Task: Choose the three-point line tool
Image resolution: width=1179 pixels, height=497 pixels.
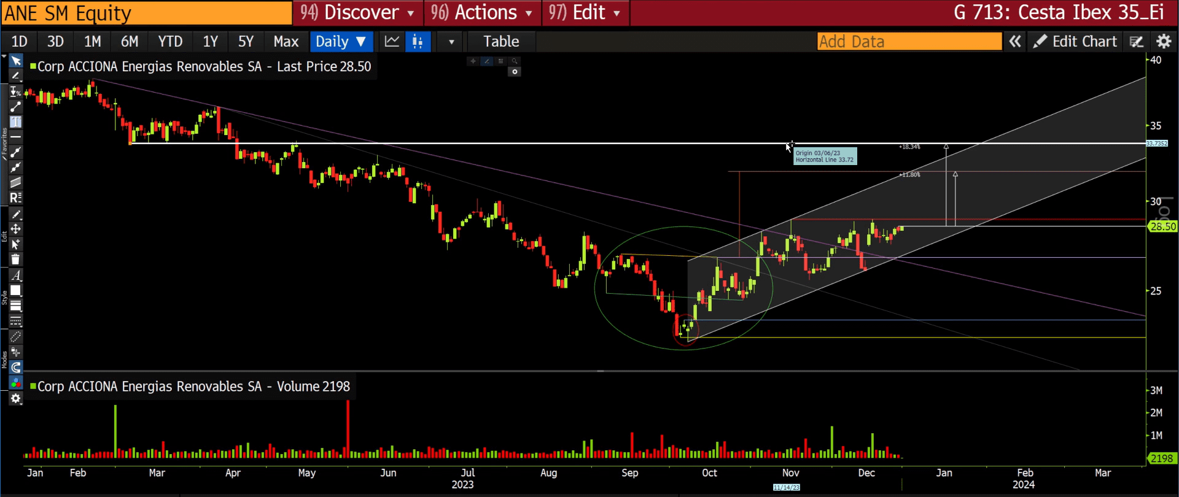Action: click(16, 168)
